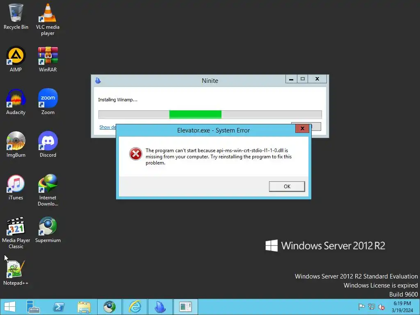Select the Internet Download Manager shortcut
Image resolution: width=420 pixels, height=315 pixels.
pyautogui.click(x=48, y=190)
